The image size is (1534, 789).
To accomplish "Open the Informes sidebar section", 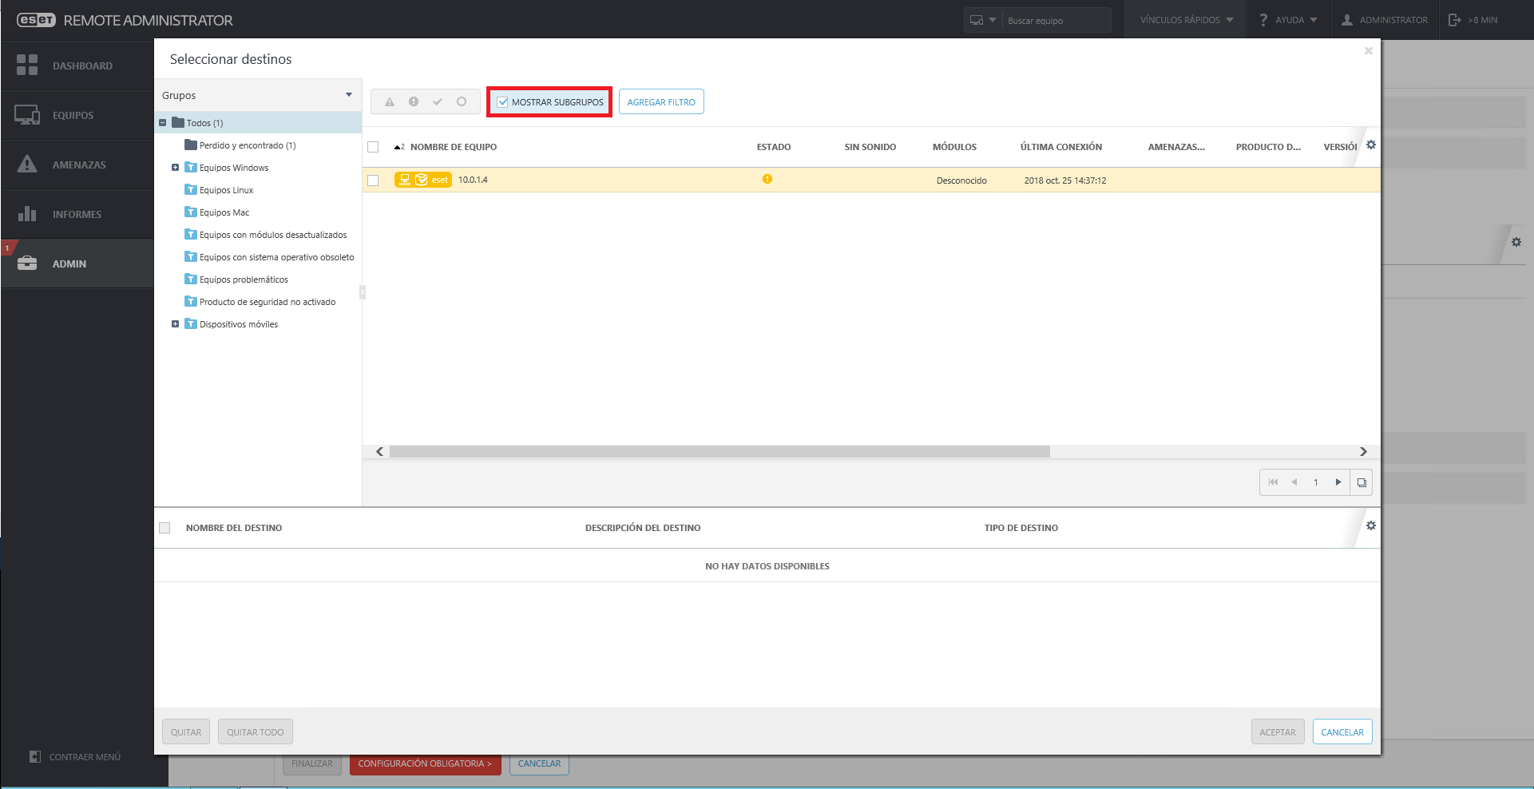I will point(77,214).
